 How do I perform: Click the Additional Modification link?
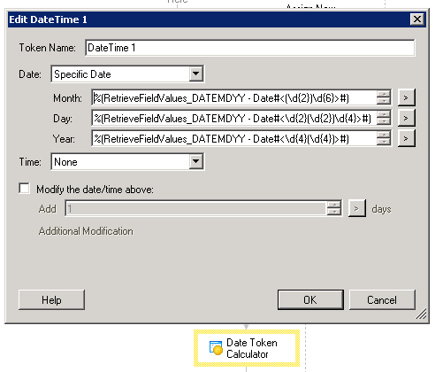coord(86,231)
